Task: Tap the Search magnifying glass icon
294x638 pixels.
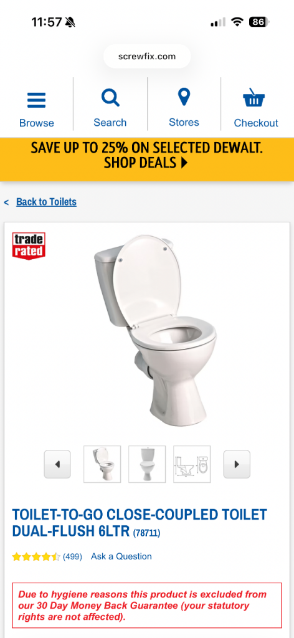Action: point(110,98)
